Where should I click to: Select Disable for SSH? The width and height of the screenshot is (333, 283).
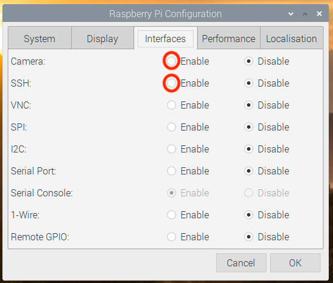[x=249, y=83]
